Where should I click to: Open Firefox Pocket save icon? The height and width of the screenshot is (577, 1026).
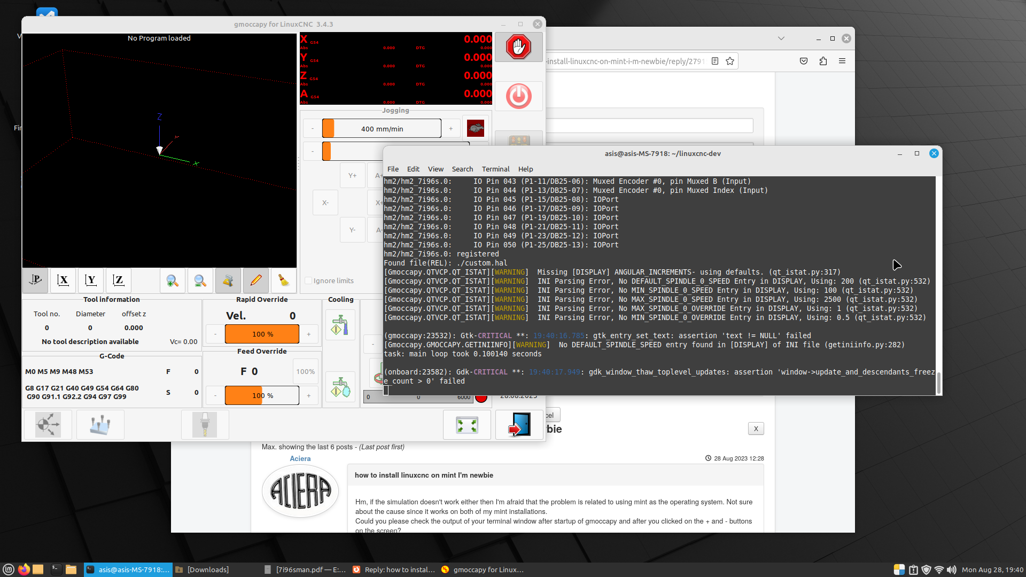point(803,61)
